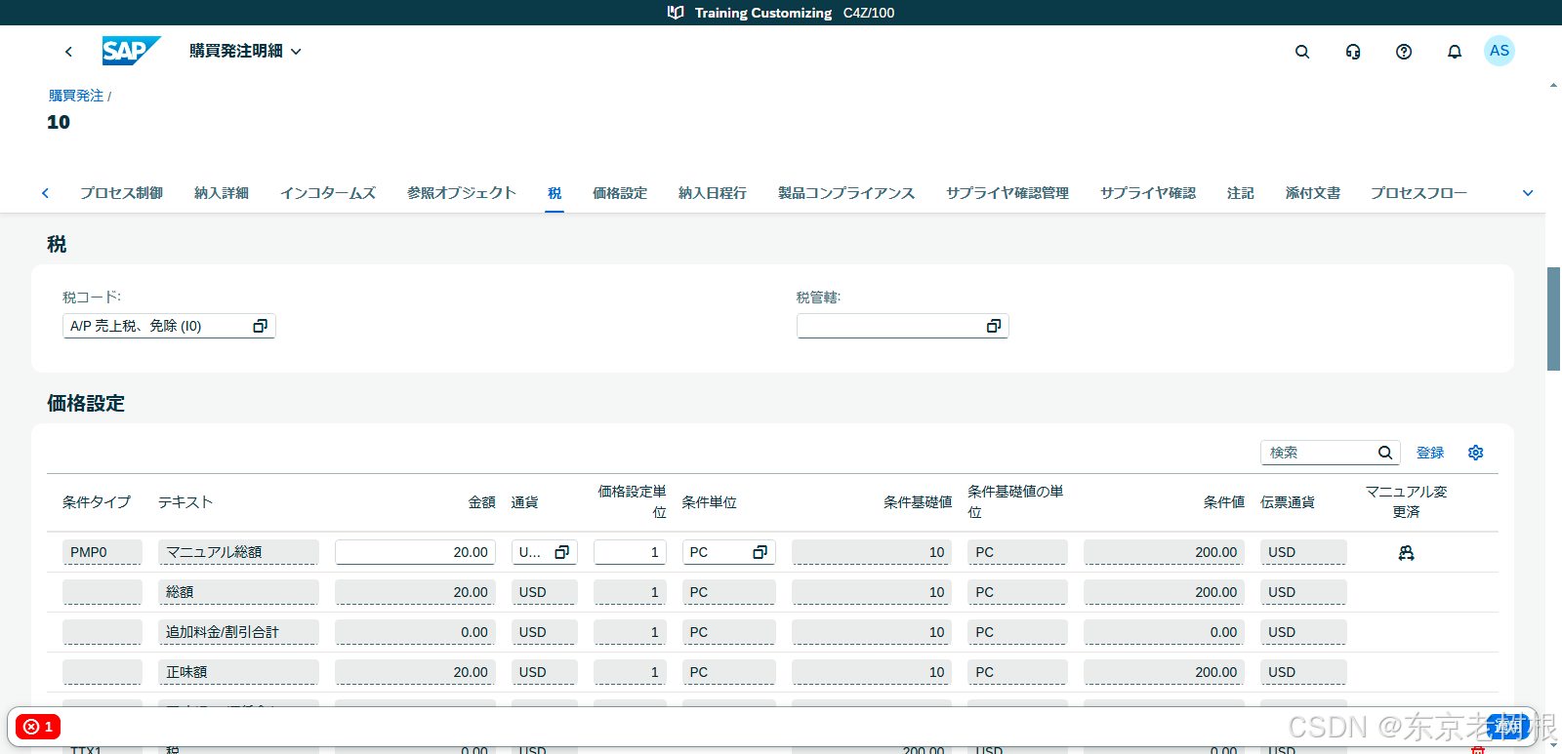Viewport: 1562px width, 754px height.
Task: Click the PMP0 価格設定単位 field
Action: [630, 552]
